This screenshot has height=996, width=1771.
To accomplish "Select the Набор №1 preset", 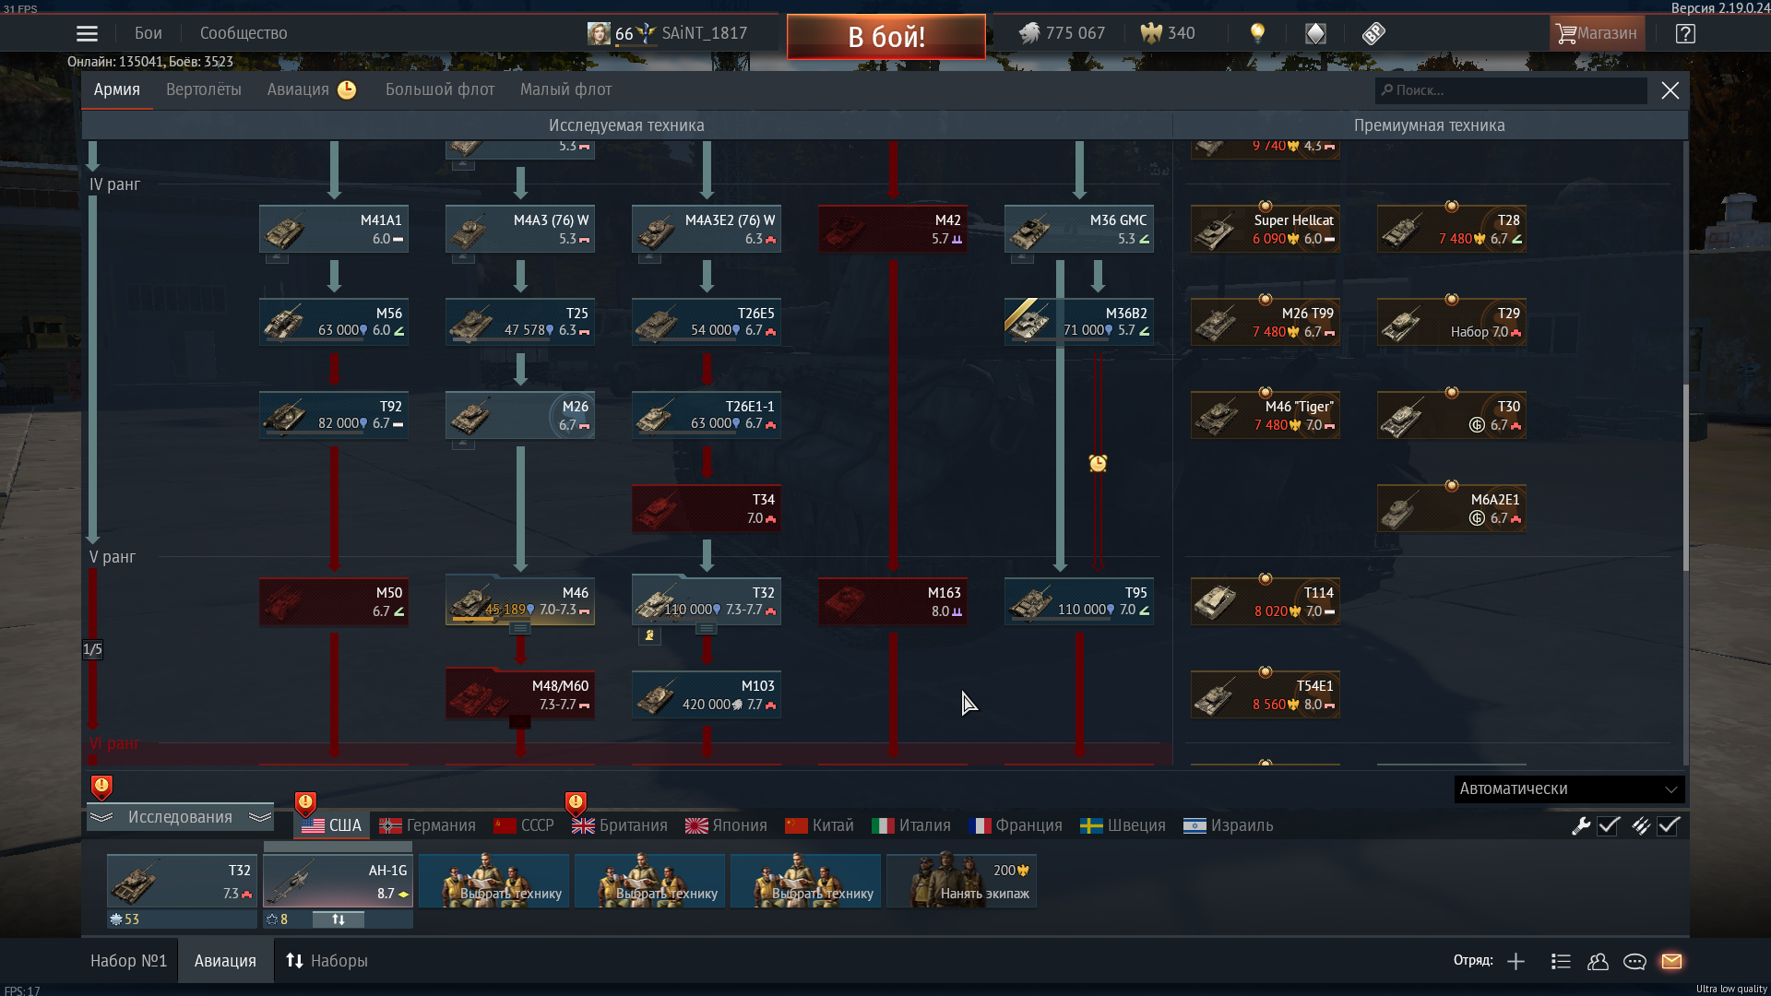I will pyautogui.click(x=128, y=962).
